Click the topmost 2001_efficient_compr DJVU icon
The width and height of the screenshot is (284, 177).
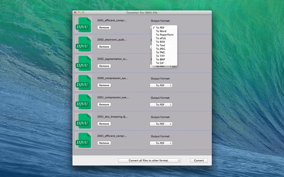click(x=83, y=25)
